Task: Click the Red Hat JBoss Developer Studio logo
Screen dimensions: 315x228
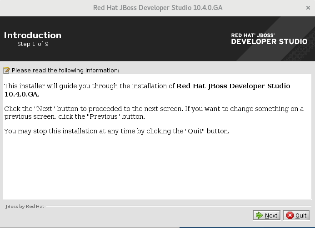Action: pos(269,39)
